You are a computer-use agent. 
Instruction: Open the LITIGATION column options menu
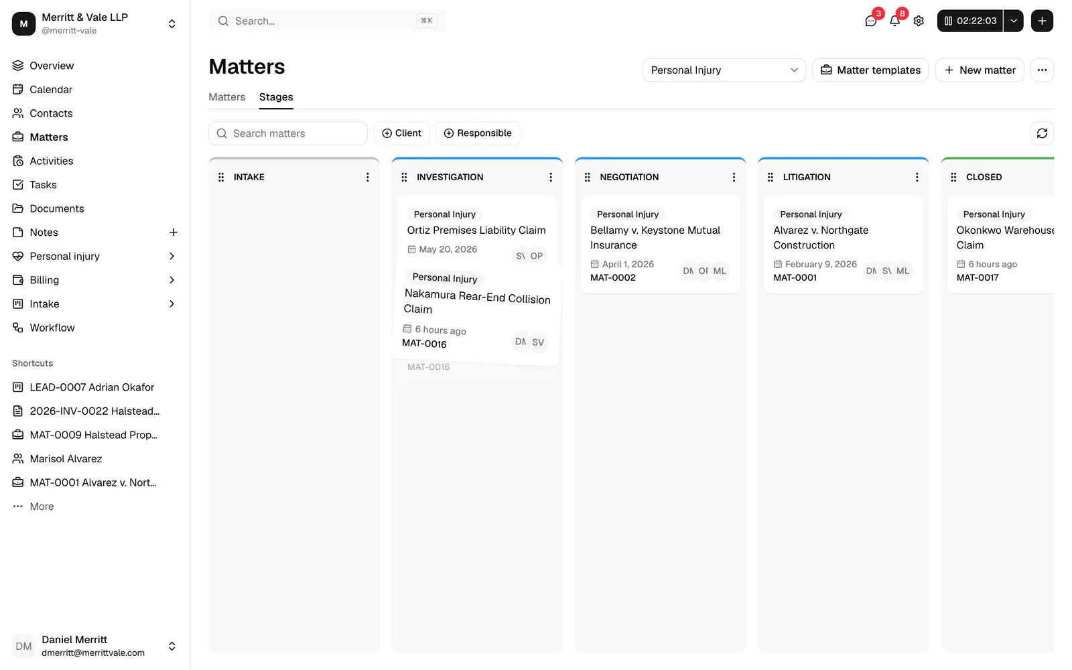pos(917,177)
